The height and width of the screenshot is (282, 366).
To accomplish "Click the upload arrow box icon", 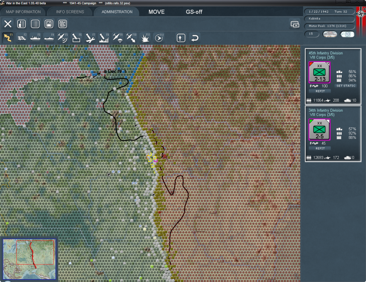I will click(x=181, y=38).
